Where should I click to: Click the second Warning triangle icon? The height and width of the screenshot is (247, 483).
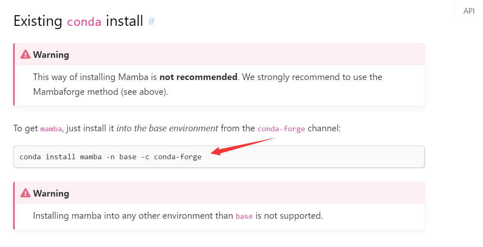[x=25, y=193]
